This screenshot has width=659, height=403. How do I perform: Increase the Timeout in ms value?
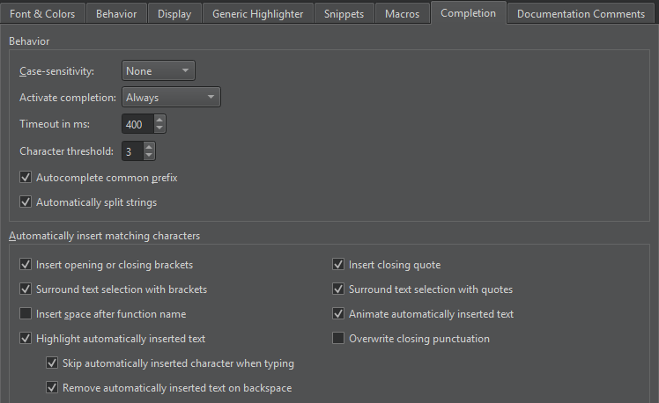[x=159, y=121]
